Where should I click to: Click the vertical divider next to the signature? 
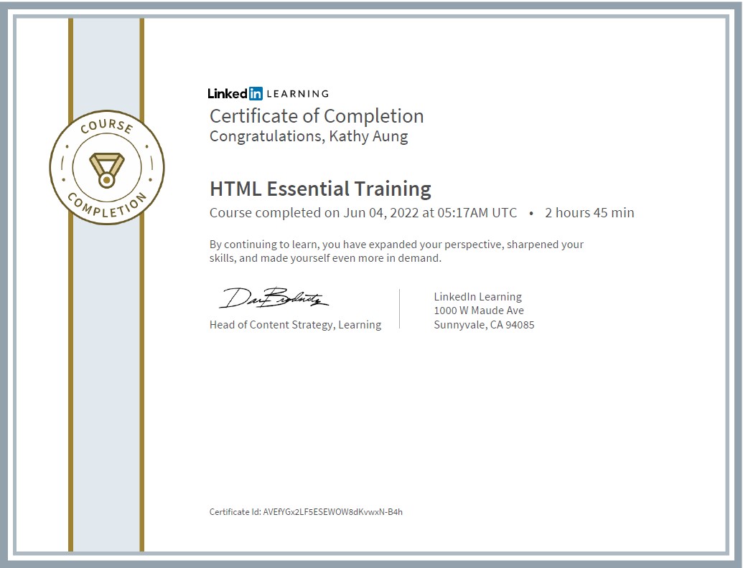click(x=399, y=309)
